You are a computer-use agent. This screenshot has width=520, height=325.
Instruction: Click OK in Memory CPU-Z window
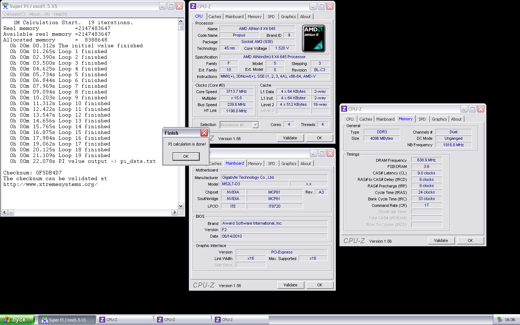[470, 240]
